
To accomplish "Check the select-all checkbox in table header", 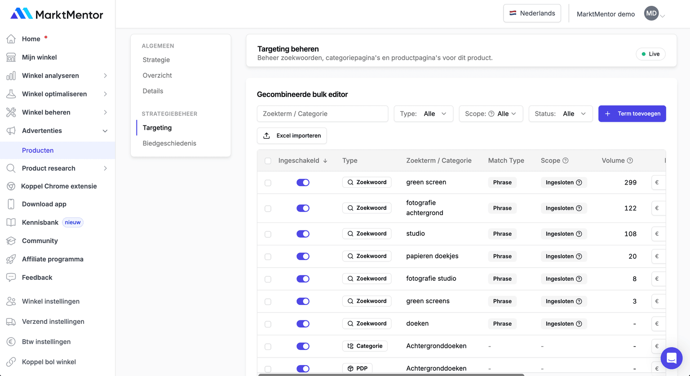I will 268,161.
